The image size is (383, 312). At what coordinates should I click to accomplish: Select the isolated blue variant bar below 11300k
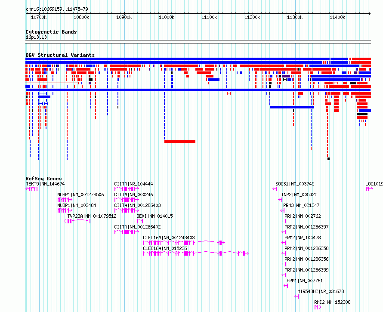tap(292, 107)
